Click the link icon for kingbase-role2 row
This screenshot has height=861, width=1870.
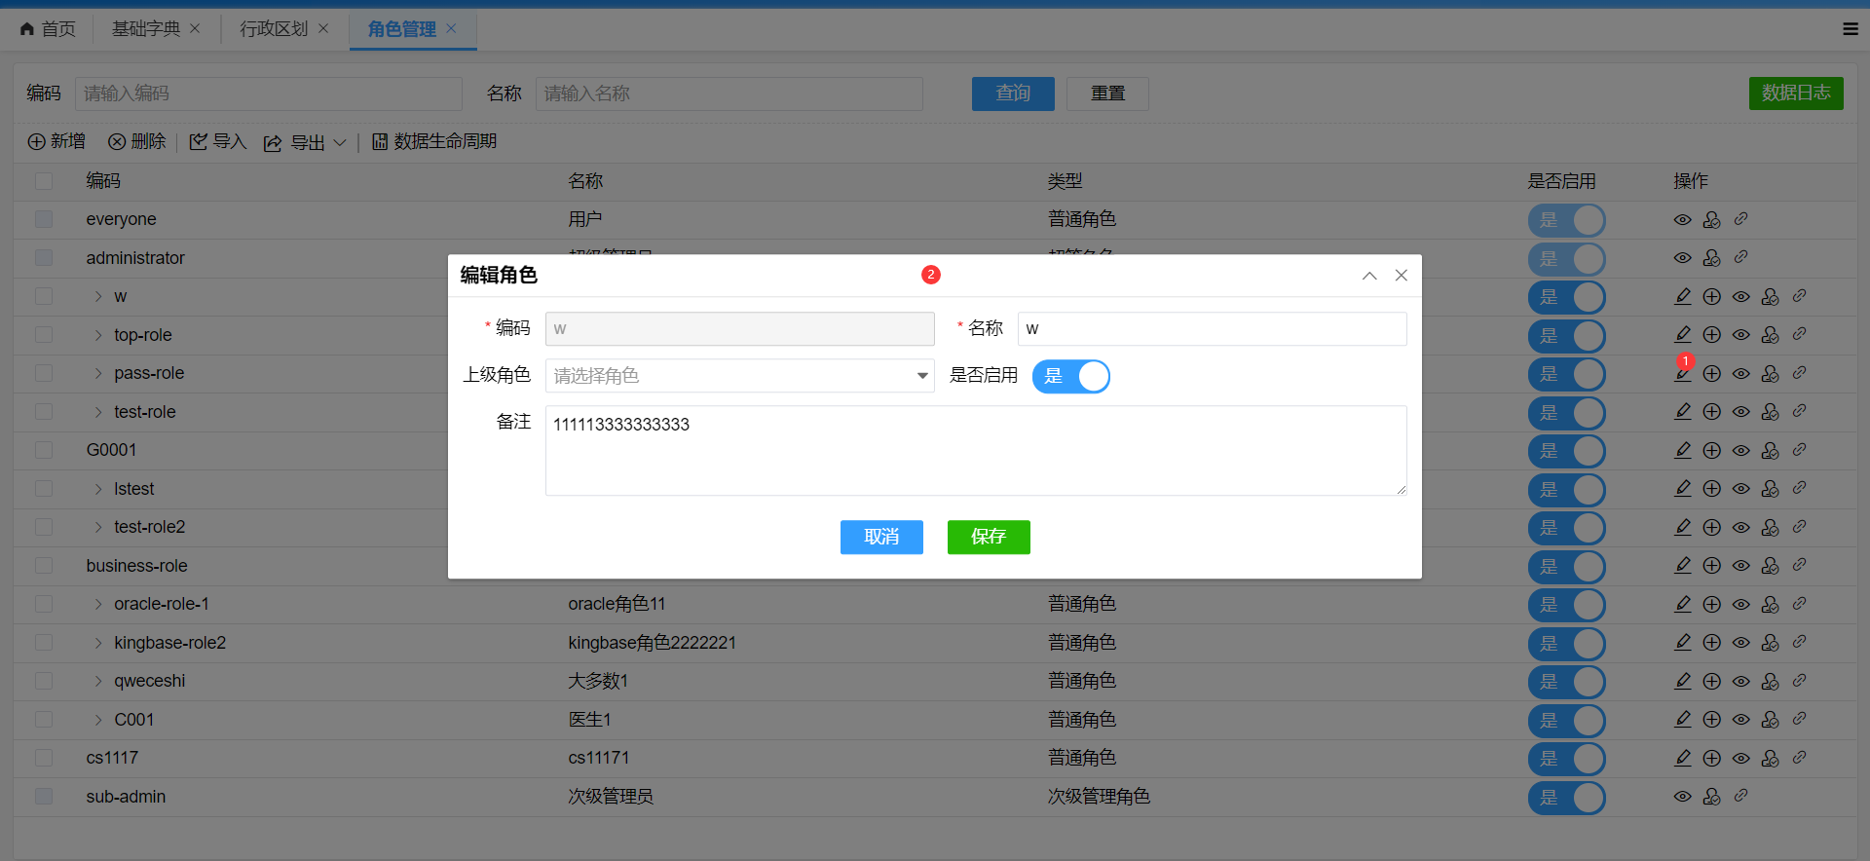(x=1799, y=642)
